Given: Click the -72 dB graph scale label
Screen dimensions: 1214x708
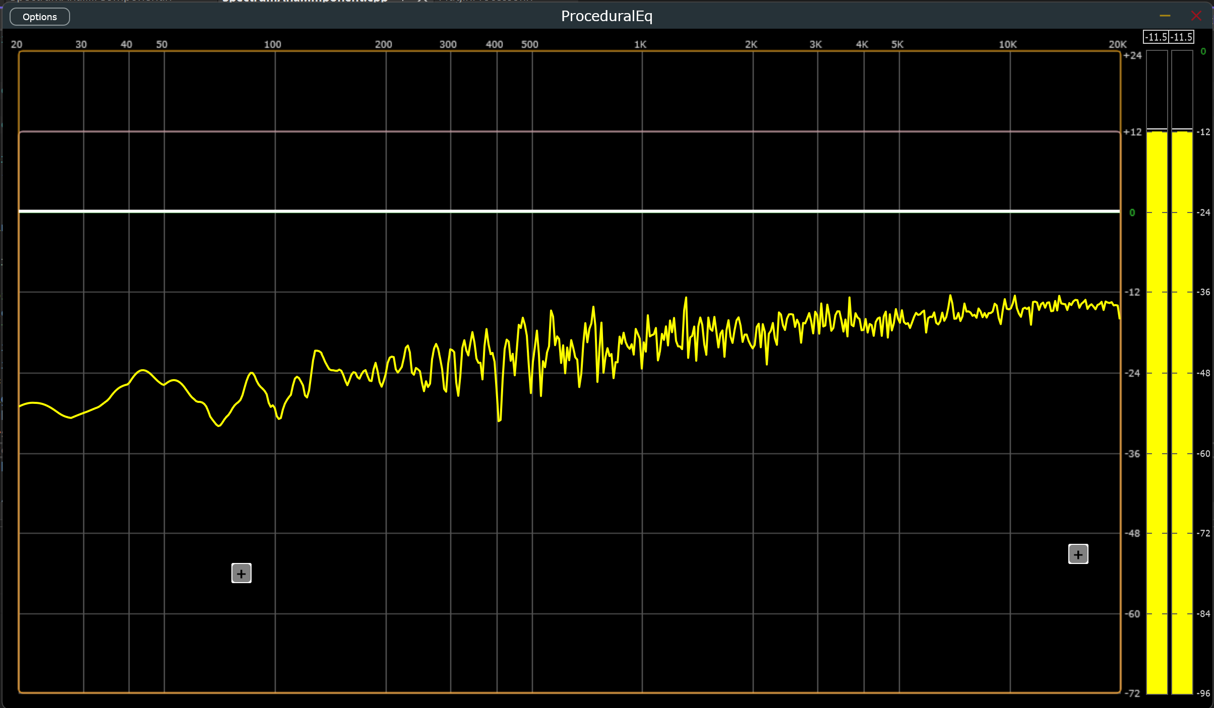Looking at the screenshot, I should (1132, 693).
